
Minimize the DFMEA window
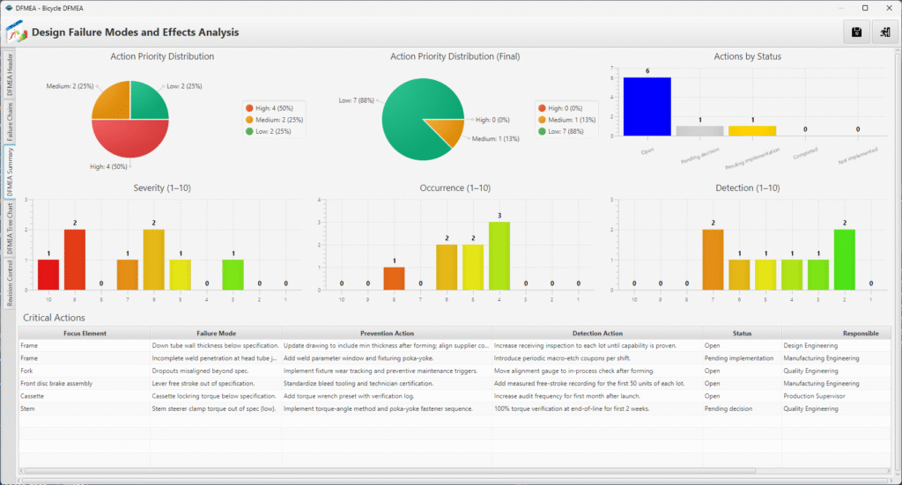(839, 7)
